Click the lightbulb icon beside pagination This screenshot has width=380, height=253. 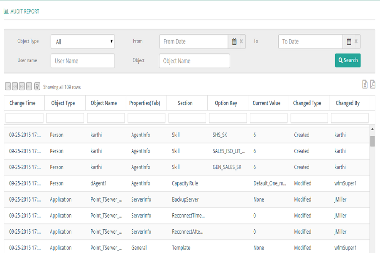click(37, 86)
